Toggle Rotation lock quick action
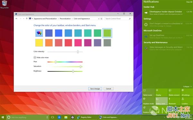 pos(149,109)
